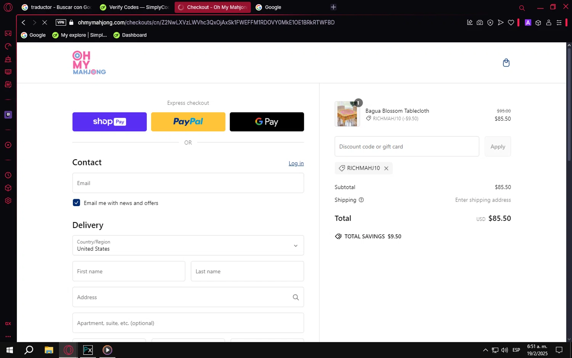The width and height of the screenshot is (572, 358).
Task: Toggle Email me with news and offers
Action: [x=76, y=203]
